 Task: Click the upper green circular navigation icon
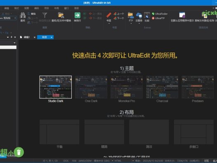pyautogui.click(x=85, y=14)
